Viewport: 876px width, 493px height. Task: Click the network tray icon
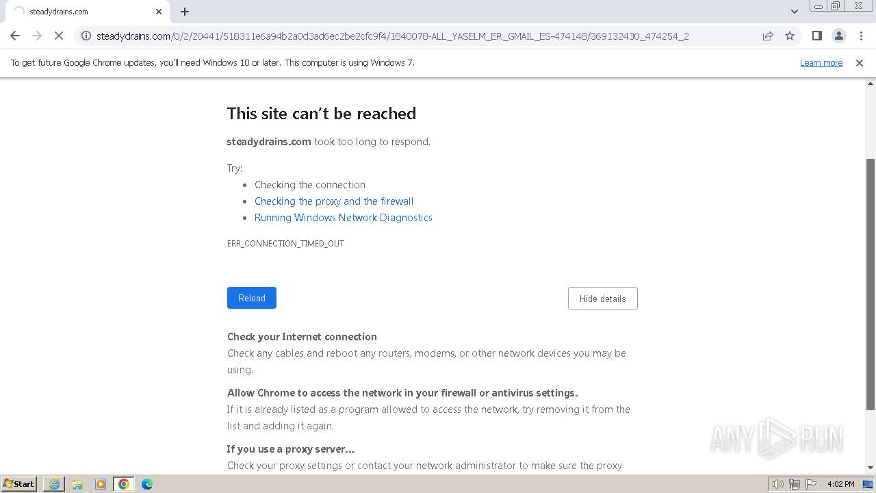click(x=795, y=484)
